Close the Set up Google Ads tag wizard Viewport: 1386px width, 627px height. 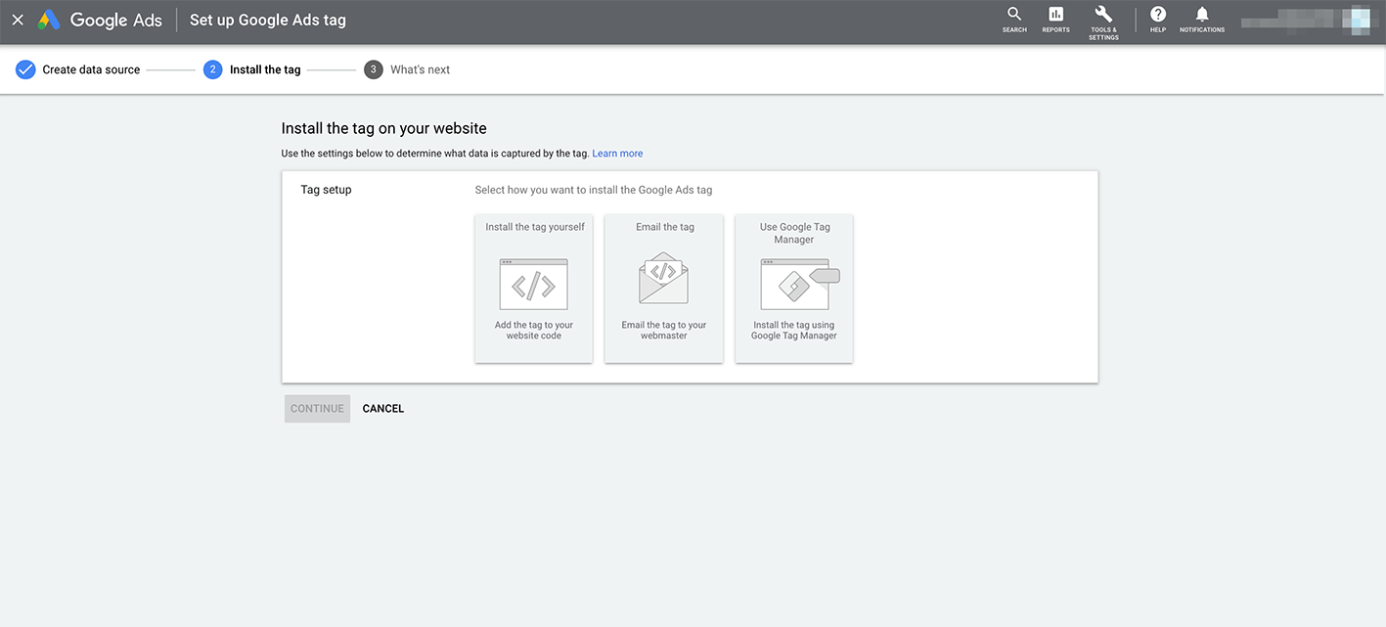[x=18, y=20]
